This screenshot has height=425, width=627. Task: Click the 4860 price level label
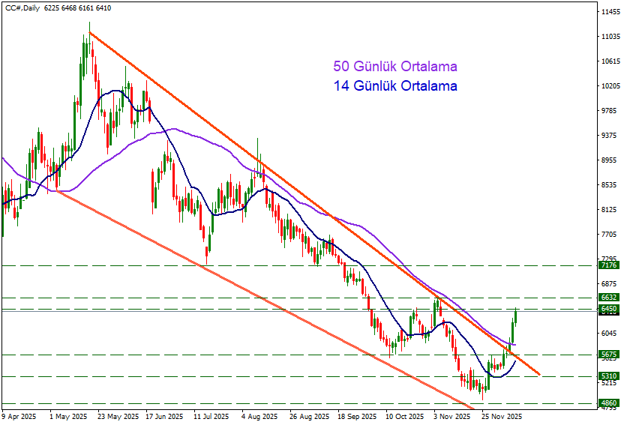[608, 403]
